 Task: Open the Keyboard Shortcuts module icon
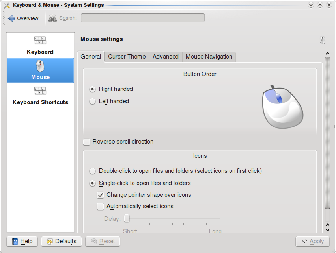point(40,91)
